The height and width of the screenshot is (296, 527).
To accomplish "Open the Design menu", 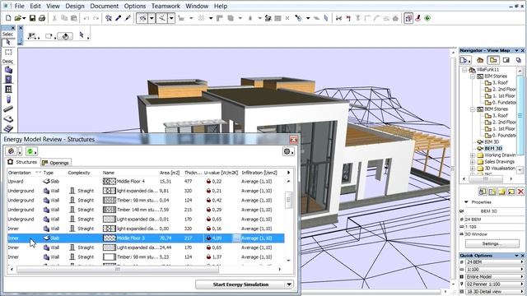I will pos(75,6).
